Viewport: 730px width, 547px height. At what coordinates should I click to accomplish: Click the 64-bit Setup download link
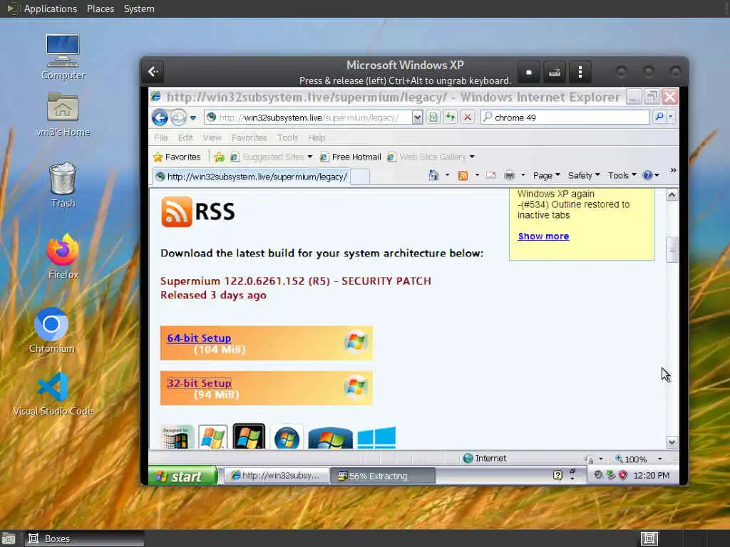199,338
